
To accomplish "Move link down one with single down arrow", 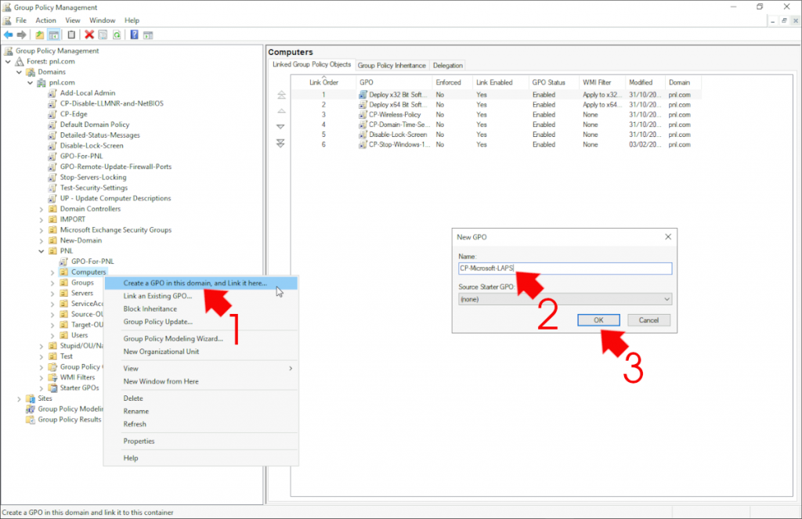I will pyautogui.click(x=281, y=127).
